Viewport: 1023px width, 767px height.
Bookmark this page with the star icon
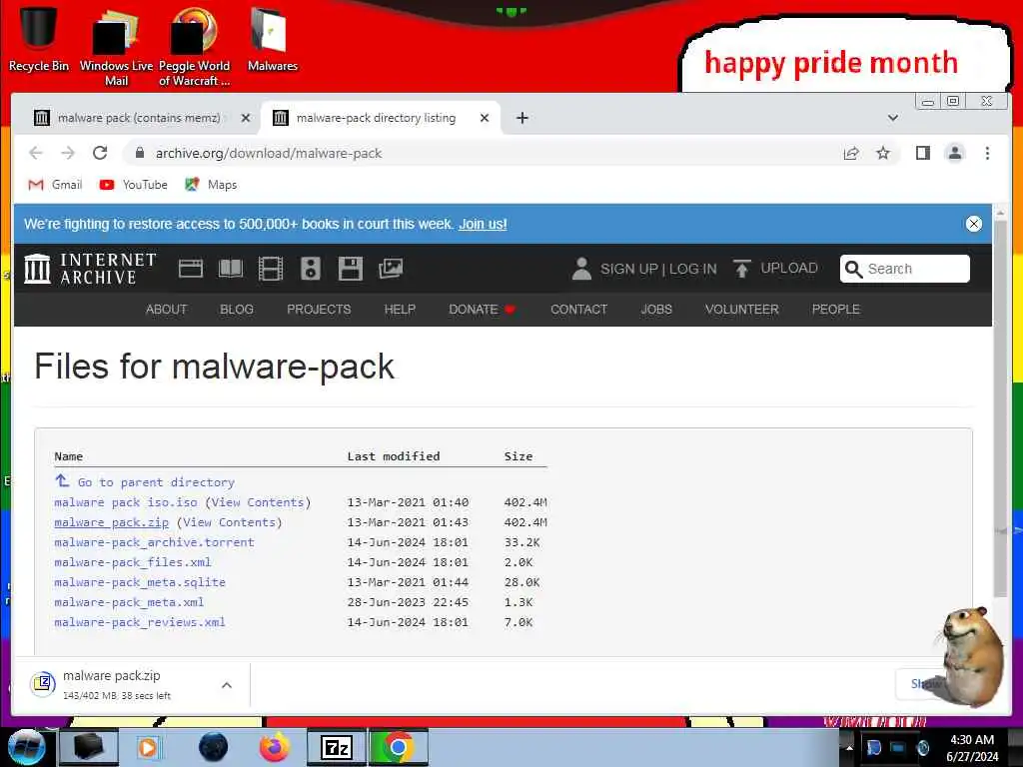883,153
